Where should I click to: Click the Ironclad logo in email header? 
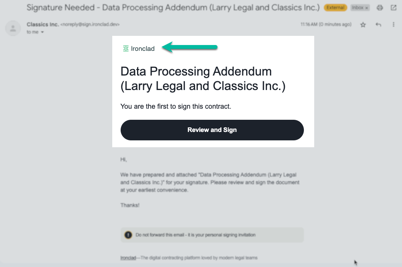coord(139,48)
